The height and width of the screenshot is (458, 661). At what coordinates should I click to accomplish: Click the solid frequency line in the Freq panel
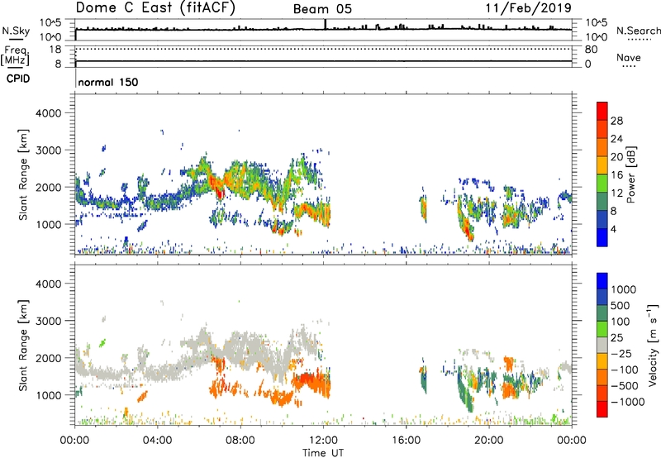tap(323, 61)
